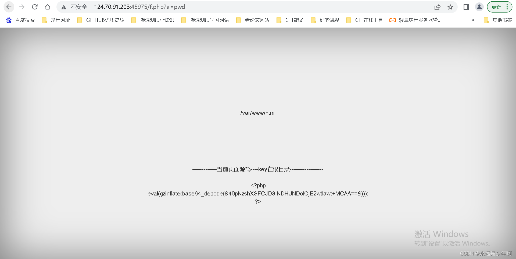
Task: Click the forward navigation arrow
Action: tap(22, 7)
